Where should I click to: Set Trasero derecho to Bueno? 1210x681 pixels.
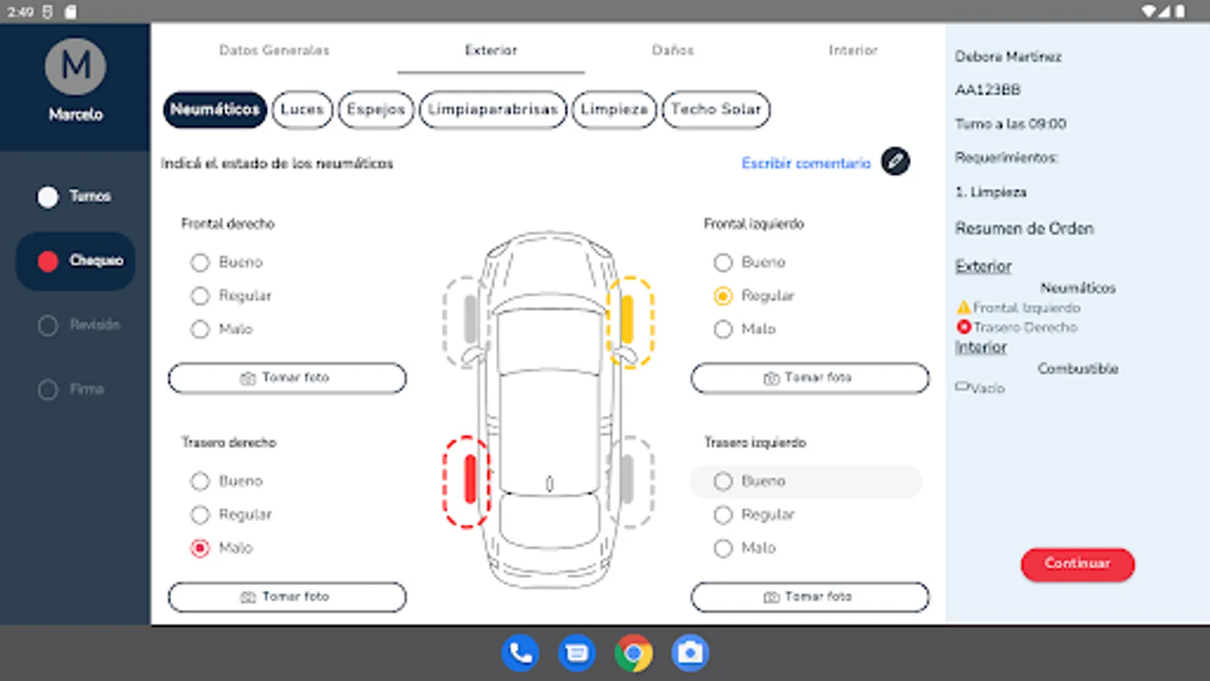(200, 481)
